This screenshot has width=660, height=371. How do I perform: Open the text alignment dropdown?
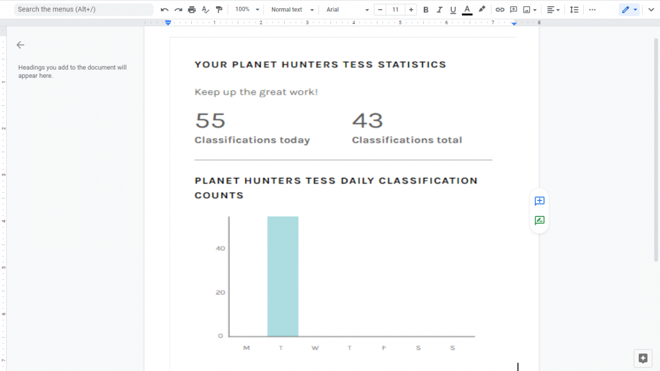(553, 9)
